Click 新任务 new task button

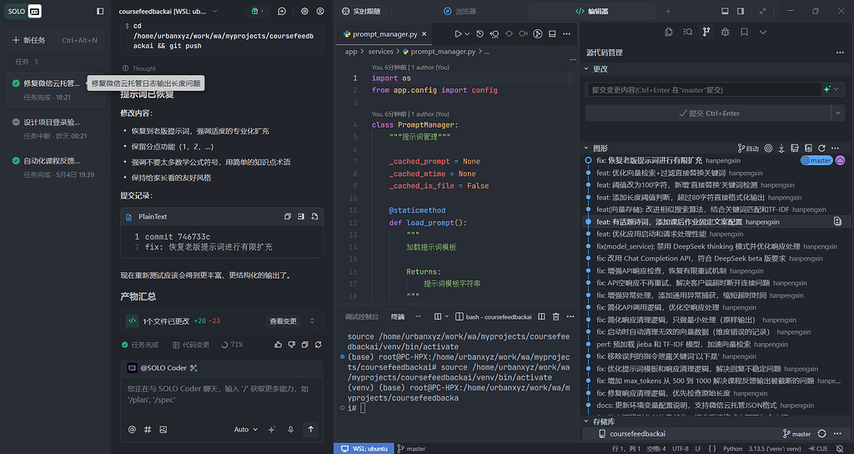tap(55, 40)
